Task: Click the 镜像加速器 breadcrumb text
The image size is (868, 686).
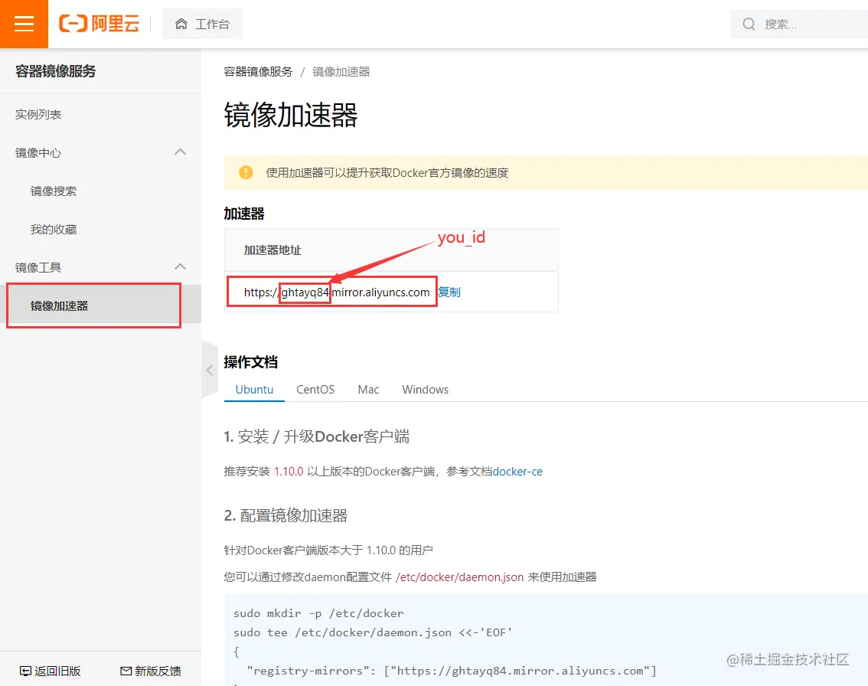Action: tap(341, 71)
